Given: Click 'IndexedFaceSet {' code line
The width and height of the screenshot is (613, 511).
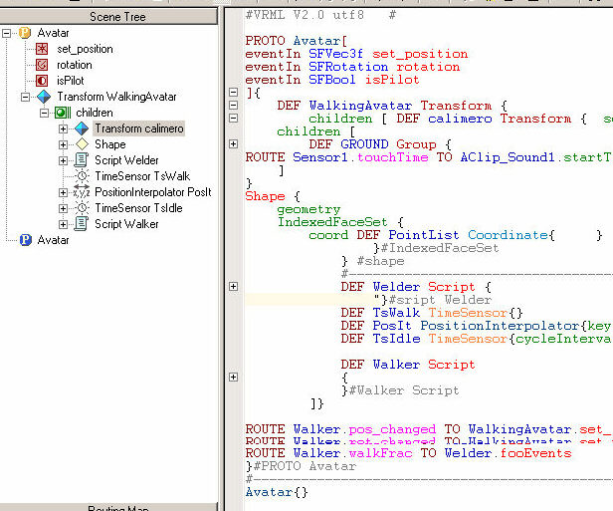Looking at the screenshot, I should pos(340,222).
